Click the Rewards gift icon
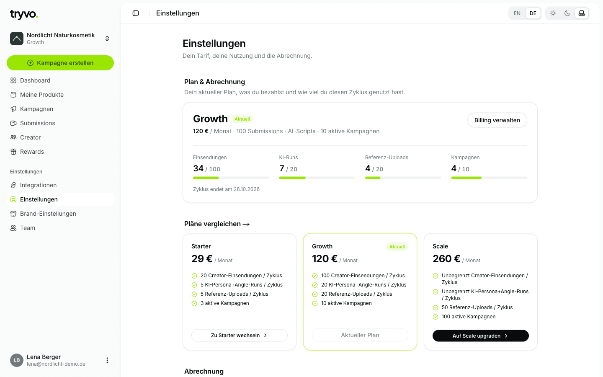603x377 pixels. [13, 152]
